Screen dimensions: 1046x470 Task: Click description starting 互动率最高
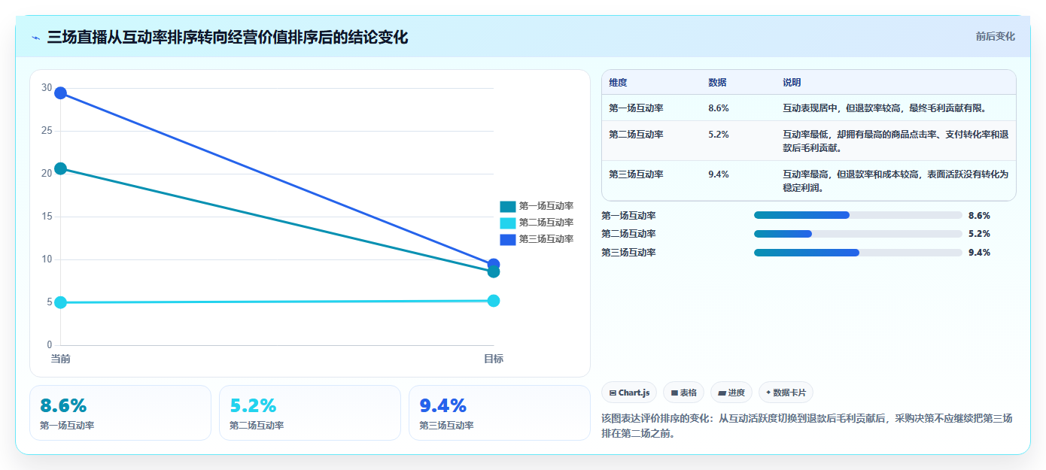(x=895, y=180)
